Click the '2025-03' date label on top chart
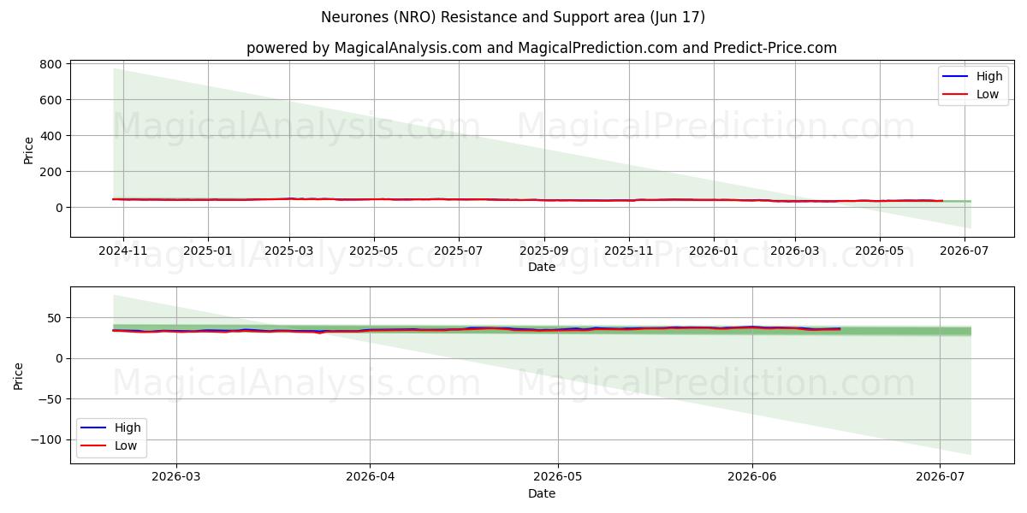This screenshot has height=513, width=1027. [289, 251]
